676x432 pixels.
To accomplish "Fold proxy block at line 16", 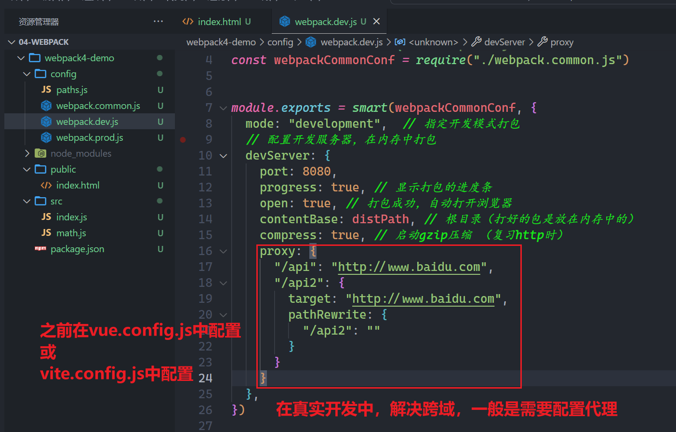I will point(223,251).
